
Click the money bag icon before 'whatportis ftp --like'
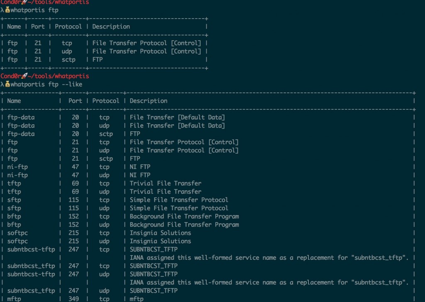point(7,85)
